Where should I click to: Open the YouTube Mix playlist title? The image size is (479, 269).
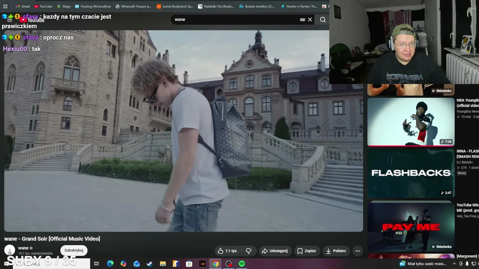coord(468,207)
